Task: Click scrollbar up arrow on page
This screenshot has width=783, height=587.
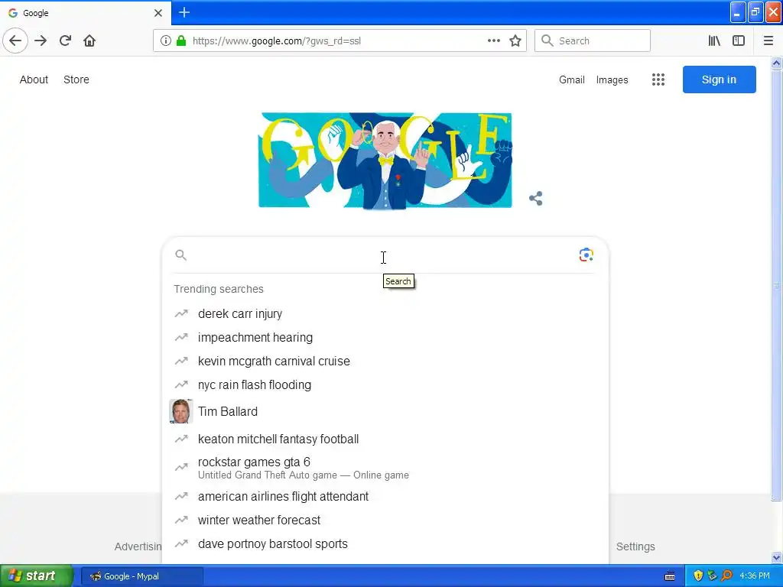Action: tap(776, 63)
